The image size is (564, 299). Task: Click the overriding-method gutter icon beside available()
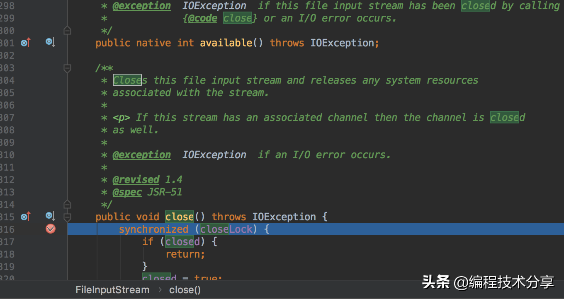click(26, 42)
